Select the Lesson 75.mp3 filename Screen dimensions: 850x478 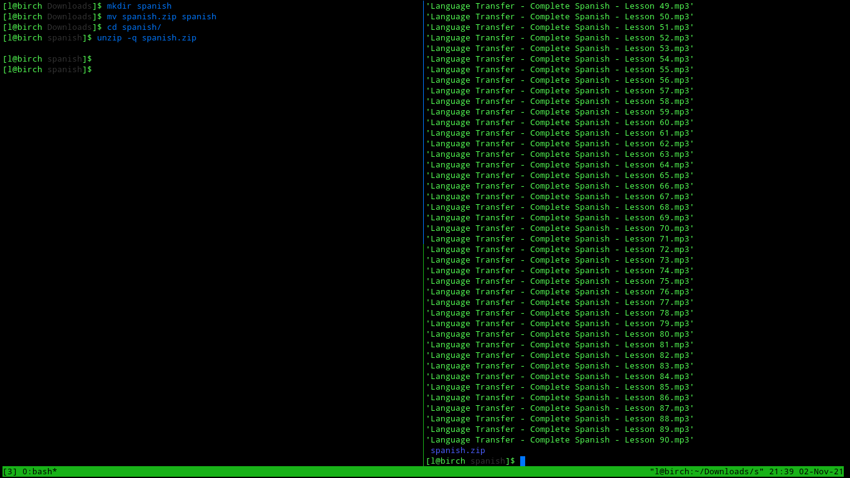[560, 281]
